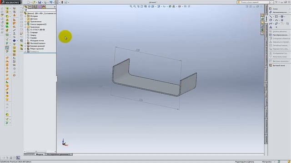This screenshot has width=291, height=163.
Task: Select Развертка flat pattern in tree
Action: pyautogui.click(x=35, y=51)
